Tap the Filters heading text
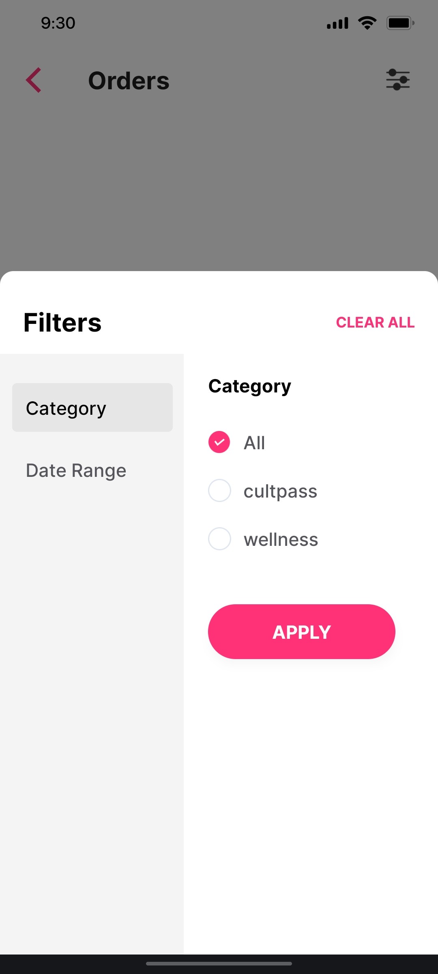This screenshot has height=974, width=438. click(62, 323)
